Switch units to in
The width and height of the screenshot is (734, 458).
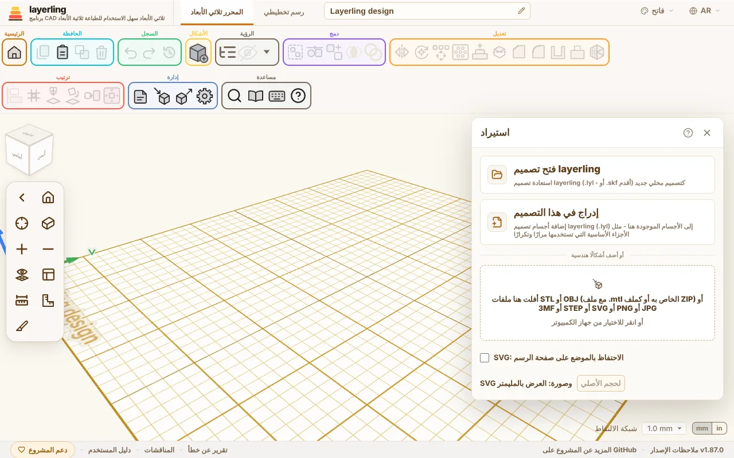[719, 428]
